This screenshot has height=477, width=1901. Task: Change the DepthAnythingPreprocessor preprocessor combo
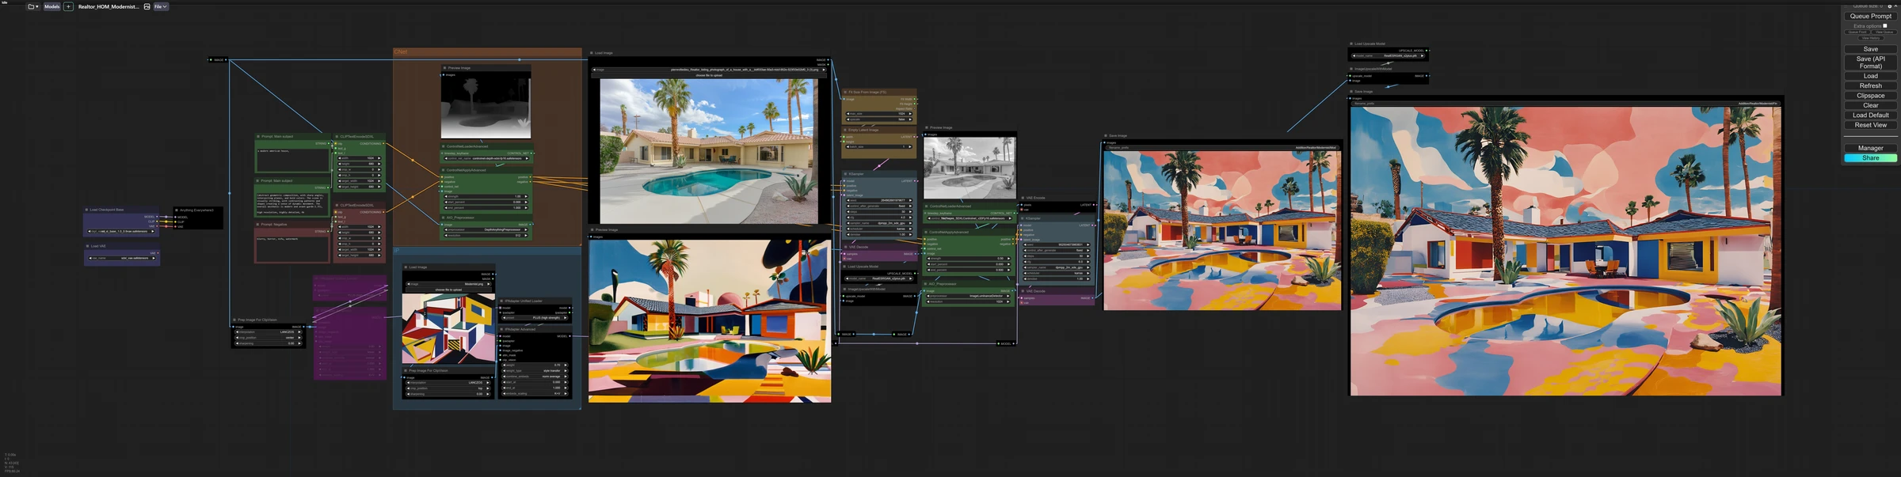pyautogui.click(x=487, y=229)
